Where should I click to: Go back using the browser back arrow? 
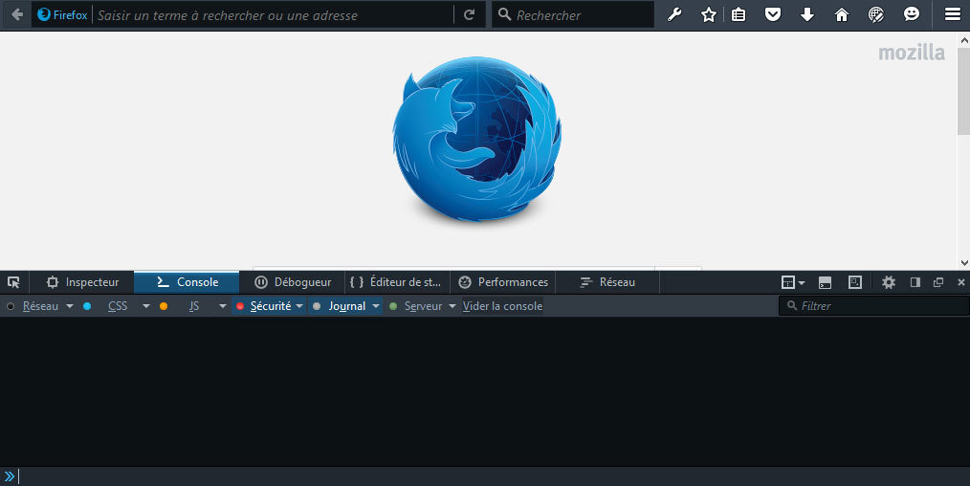[x=17, y=15]
